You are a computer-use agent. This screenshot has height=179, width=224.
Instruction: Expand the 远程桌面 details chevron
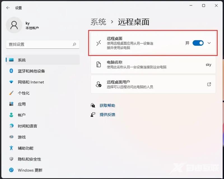click(x=209, y=43)
